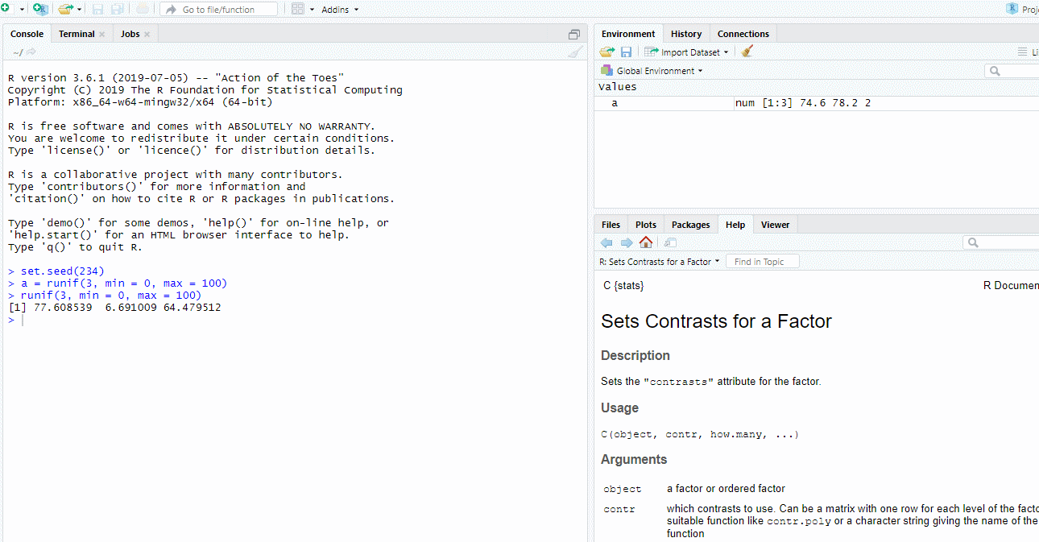Open the panes layout dropdown arrow
Viewport: 1039px width, 542px height.
[312, 10]
